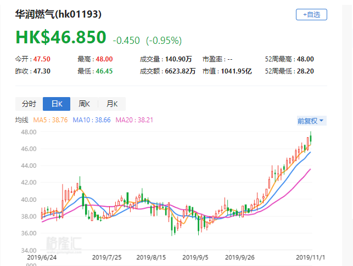
Task: Select the 2019/11/1 date axis label
Action: pos(311,256)
